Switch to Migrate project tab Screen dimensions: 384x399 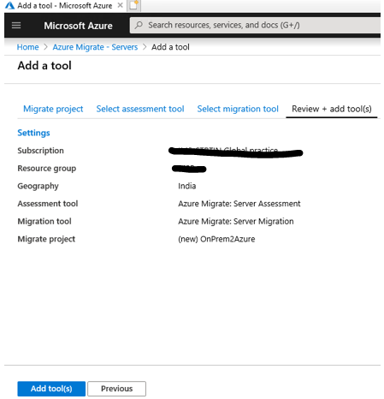53,109
